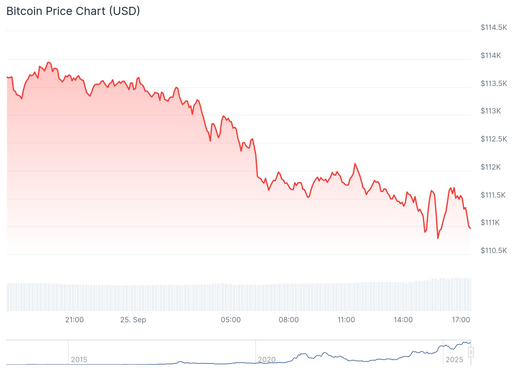Click the $112.5K price axis label
Image resolution: width=513 pixels, height=374 pixels.
[494, 139]
